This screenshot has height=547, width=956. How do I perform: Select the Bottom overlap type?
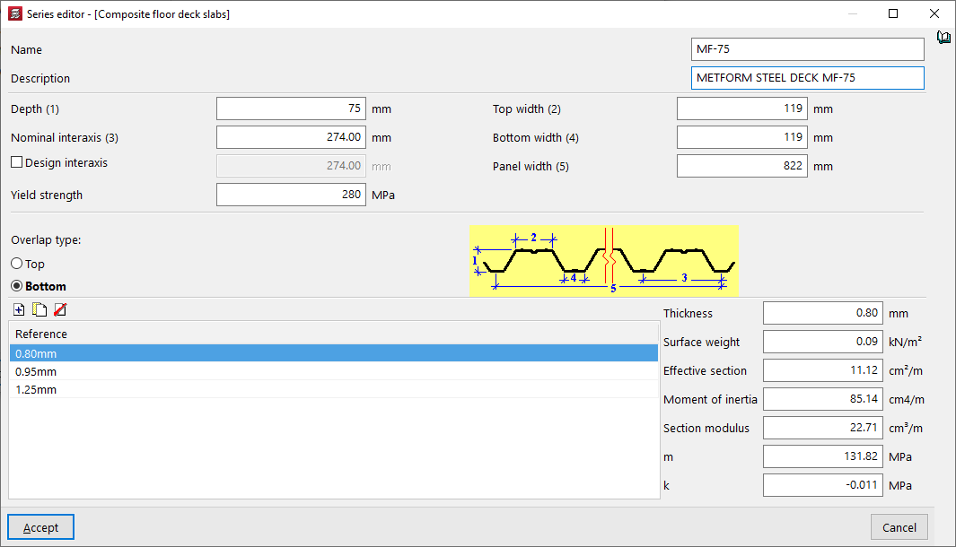pos(17,287)
